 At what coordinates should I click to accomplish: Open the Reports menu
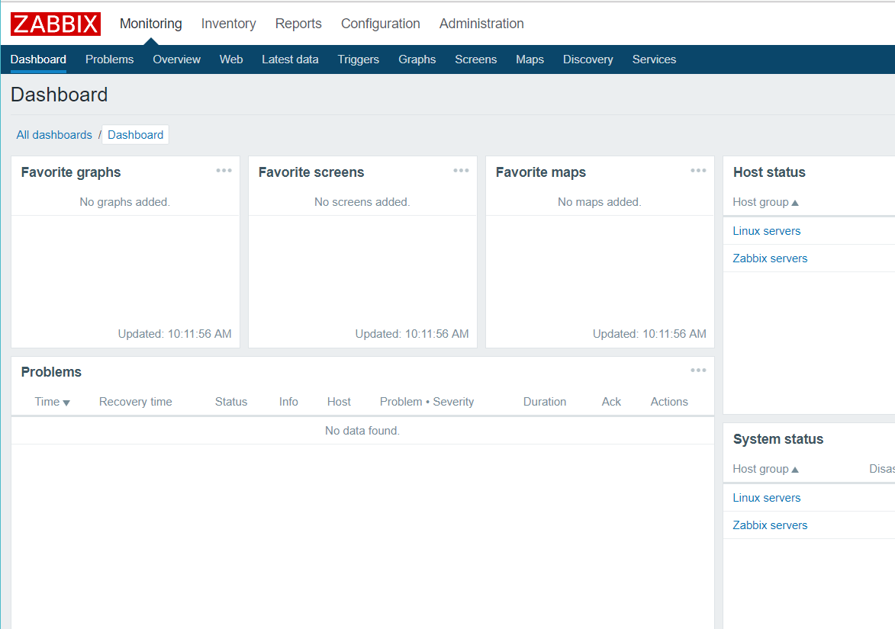298,24
